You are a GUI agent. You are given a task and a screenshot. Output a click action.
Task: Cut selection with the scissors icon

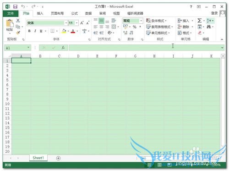tap(18, 21)
